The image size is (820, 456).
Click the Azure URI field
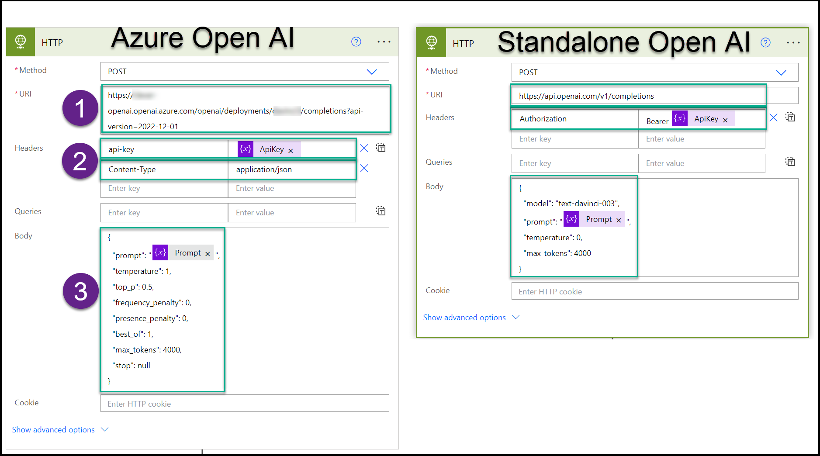(x=245, y=110)
